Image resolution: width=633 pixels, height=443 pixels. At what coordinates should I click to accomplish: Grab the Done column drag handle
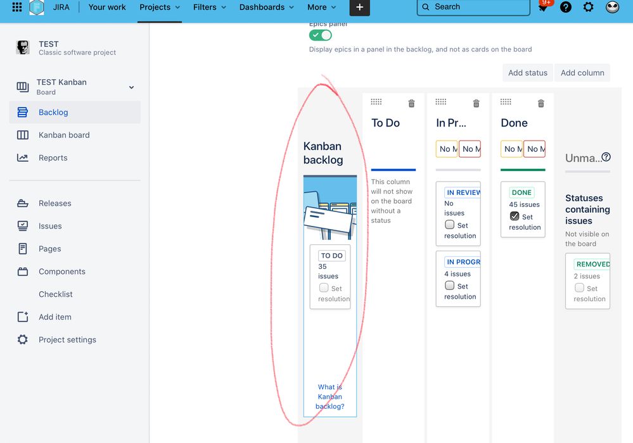(x=506, y=102)
